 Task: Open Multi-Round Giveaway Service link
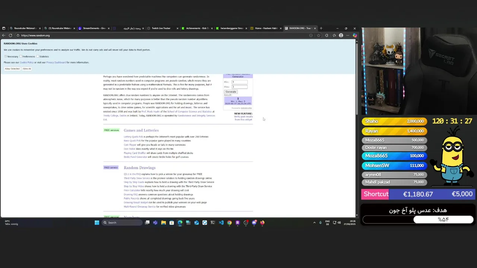(140, 207)
